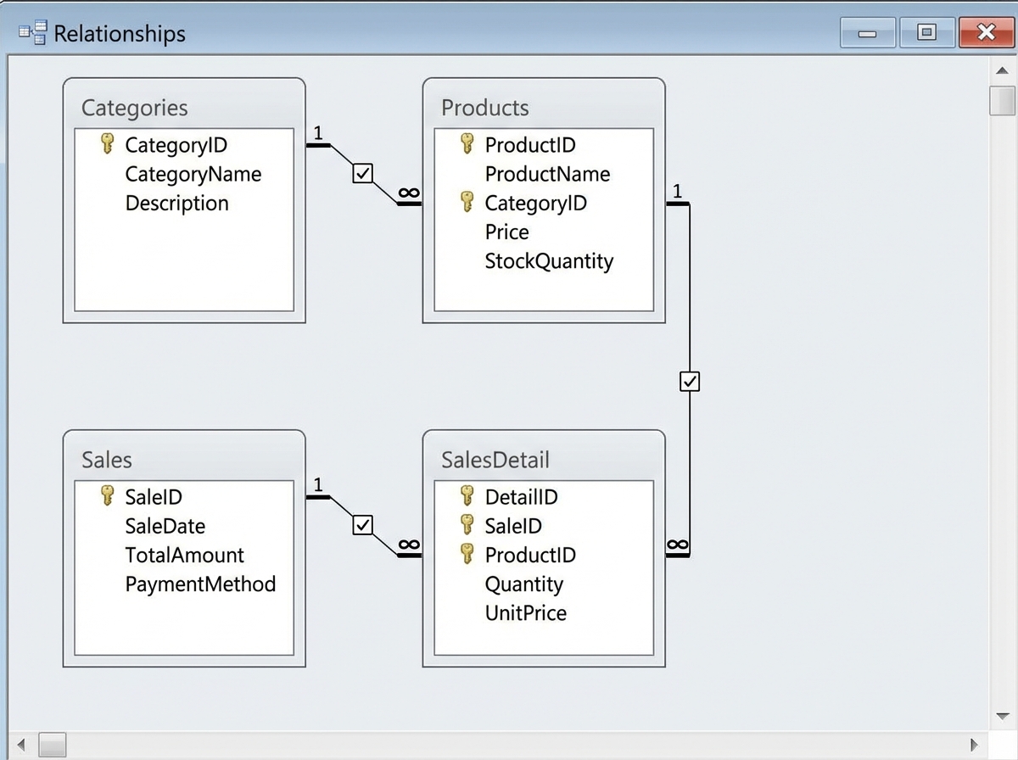
Task: Select the PaymentMethod field in Sales table
Action: [x=200, y=584]
